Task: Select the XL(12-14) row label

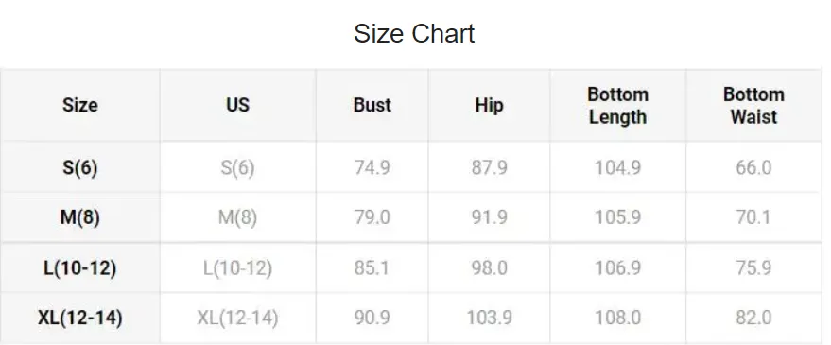Action: tap(80, 318)
